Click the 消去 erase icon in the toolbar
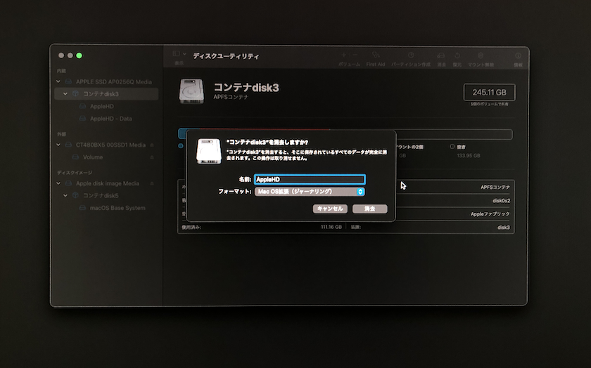The height and width of the screenshot is (368, 591). click(x=441, y=55)
